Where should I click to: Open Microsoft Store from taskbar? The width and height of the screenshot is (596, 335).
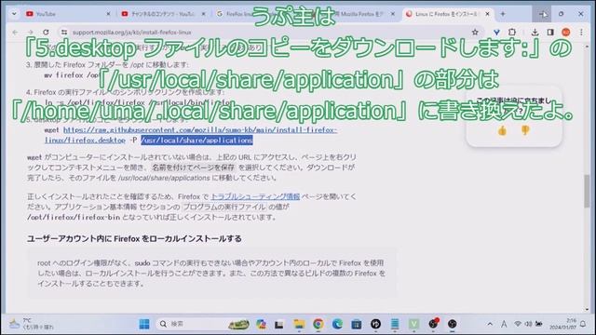356,324
